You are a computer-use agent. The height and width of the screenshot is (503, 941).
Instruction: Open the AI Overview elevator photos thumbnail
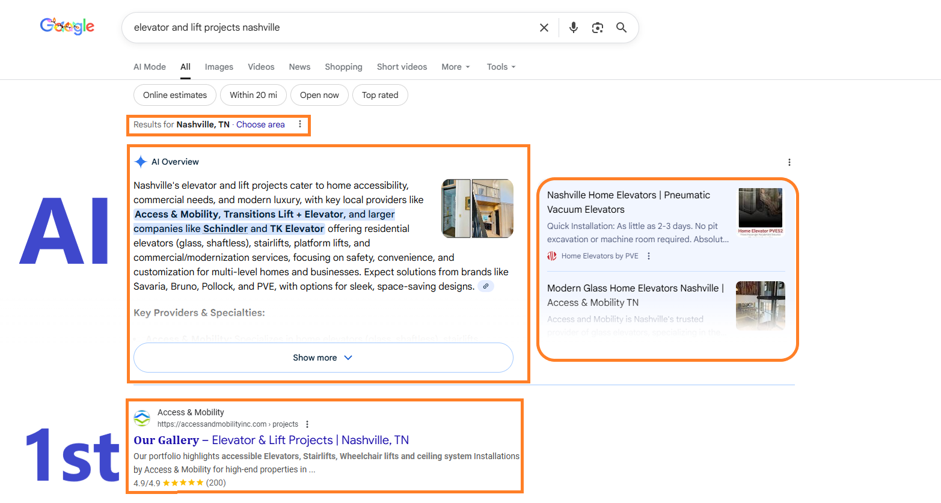[x=477, y=209]
